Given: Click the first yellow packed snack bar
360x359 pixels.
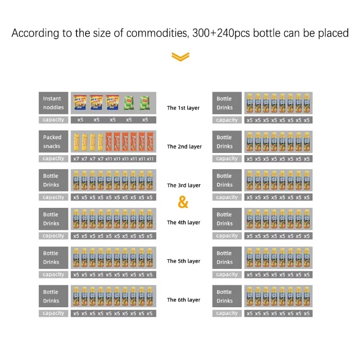Looking at the screenshot, I should click(x=76, y=142).
